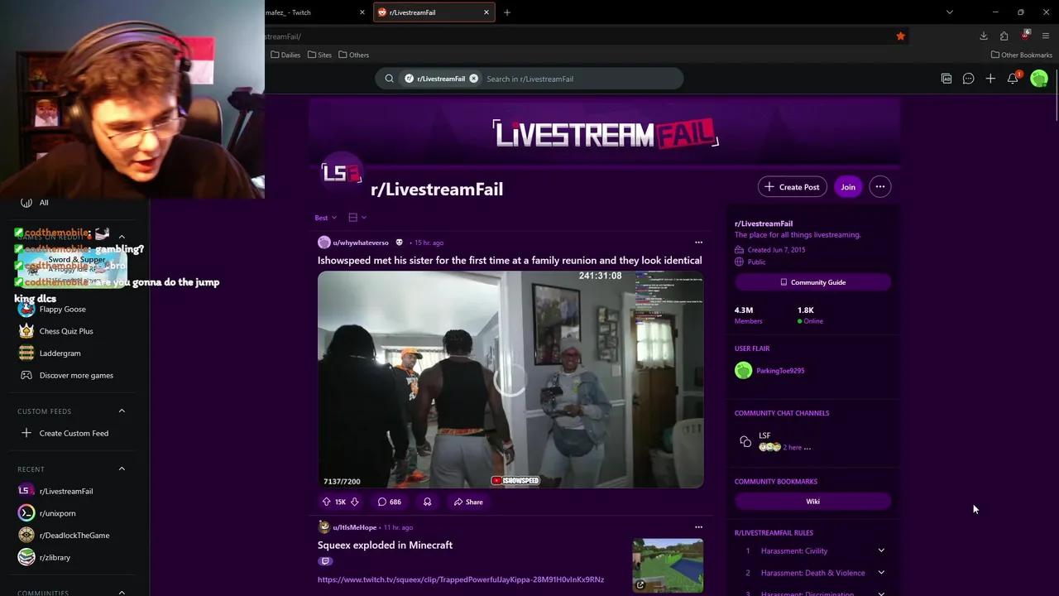Open the Others bookmarks folder
This screenshot has height=596, width=1059.
[x=353, y=55]
